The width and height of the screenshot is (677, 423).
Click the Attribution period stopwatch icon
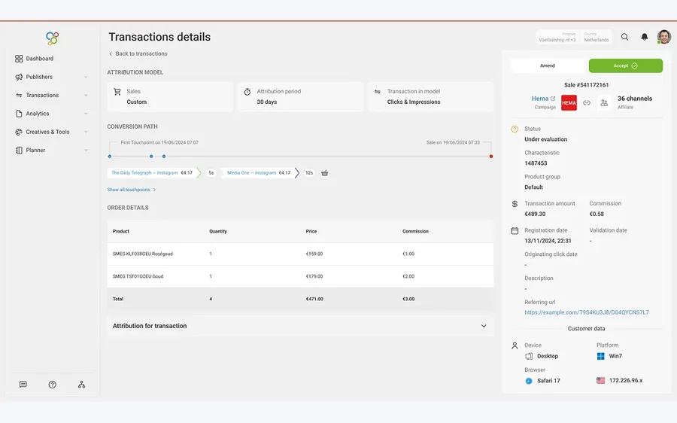pos(247,92)
